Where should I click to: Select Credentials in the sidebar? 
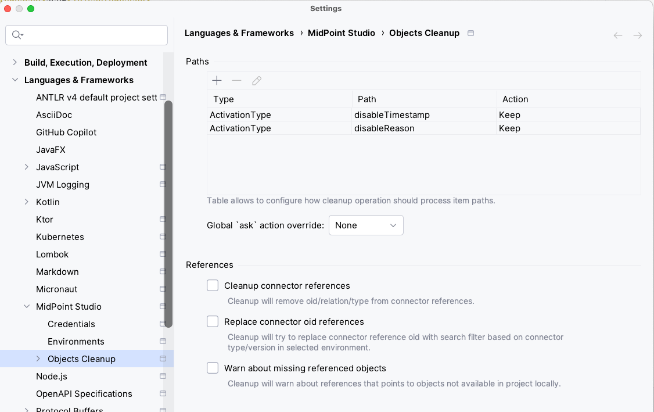click(71, 324)
